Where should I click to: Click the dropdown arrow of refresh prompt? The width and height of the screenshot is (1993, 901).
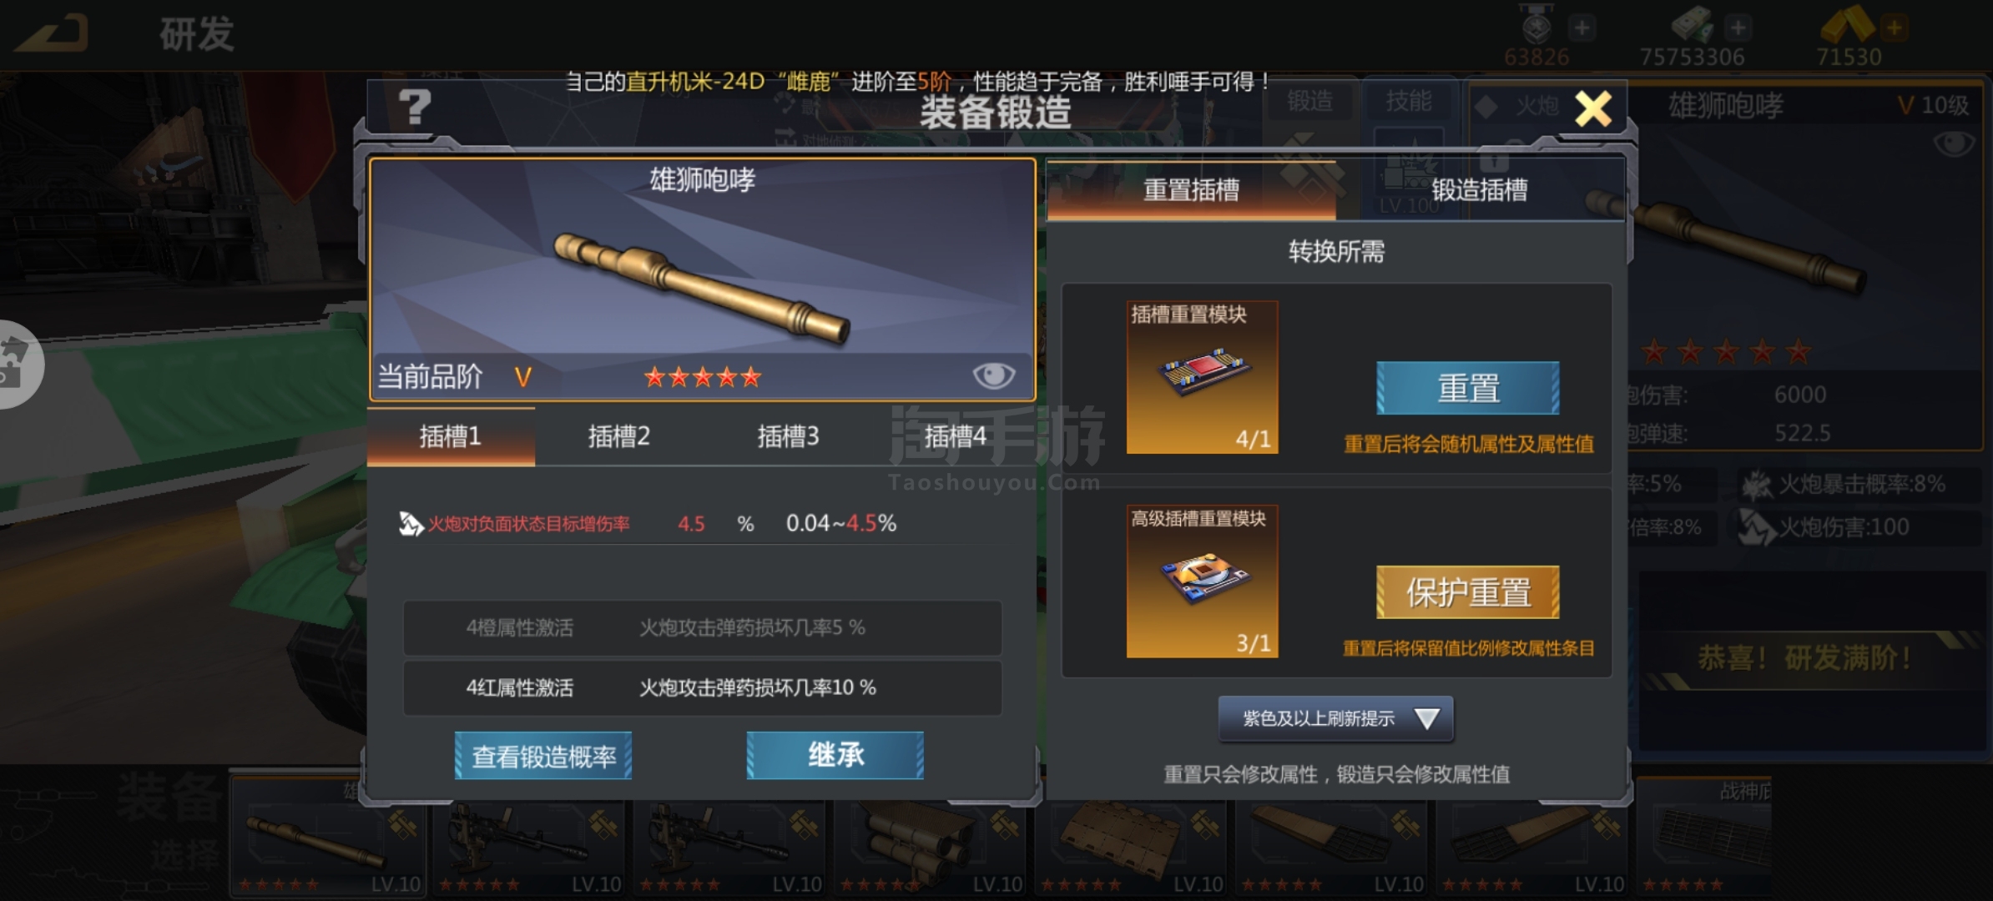(x=1427, y=718)
